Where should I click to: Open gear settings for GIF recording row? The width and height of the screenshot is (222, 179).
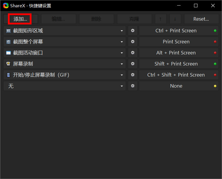point(133,75)
